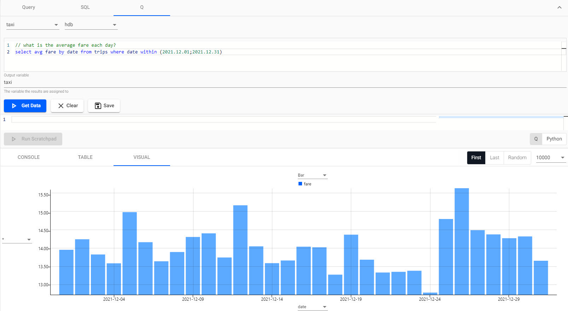Image resolution: width=568 pixels, height=311 pixels.
Task: Open the 10000 row limit dropdown
Action: [x=550, y=158]
